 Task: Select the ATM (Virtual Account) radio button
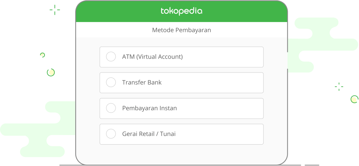111,56
